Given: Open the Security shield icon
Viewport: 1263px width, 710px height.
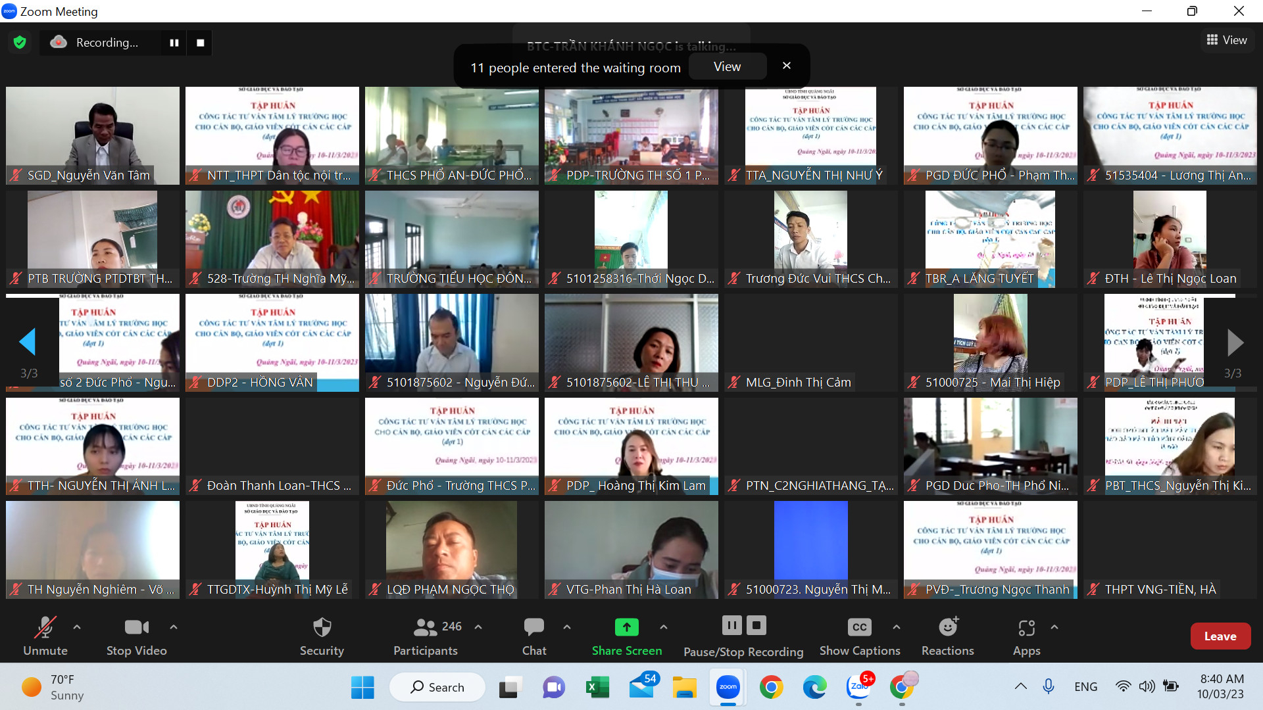Looking at the screenshot, I should click(322, 627).
